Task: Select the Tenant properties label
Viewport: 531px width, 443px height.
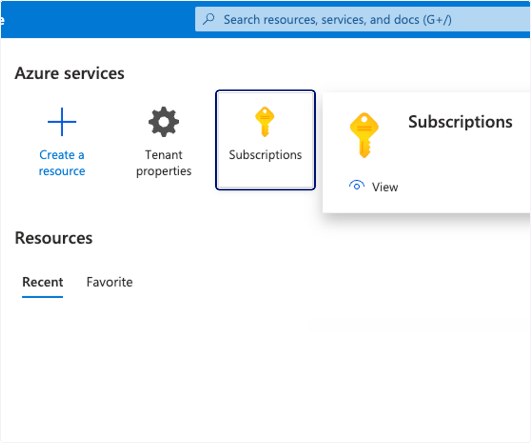Action: coord(164,163)
